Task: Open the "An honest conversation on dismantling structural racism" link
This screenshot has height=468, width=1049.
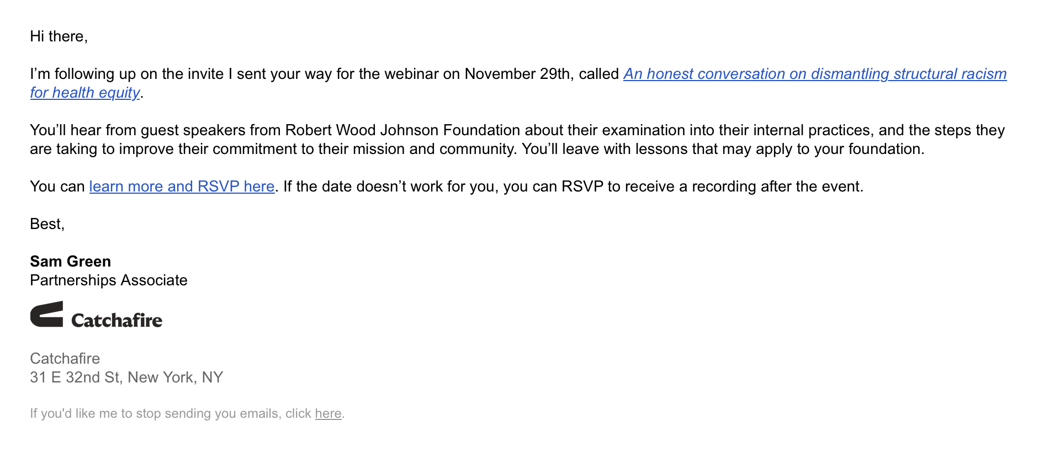Action: [x=814, y=74]
